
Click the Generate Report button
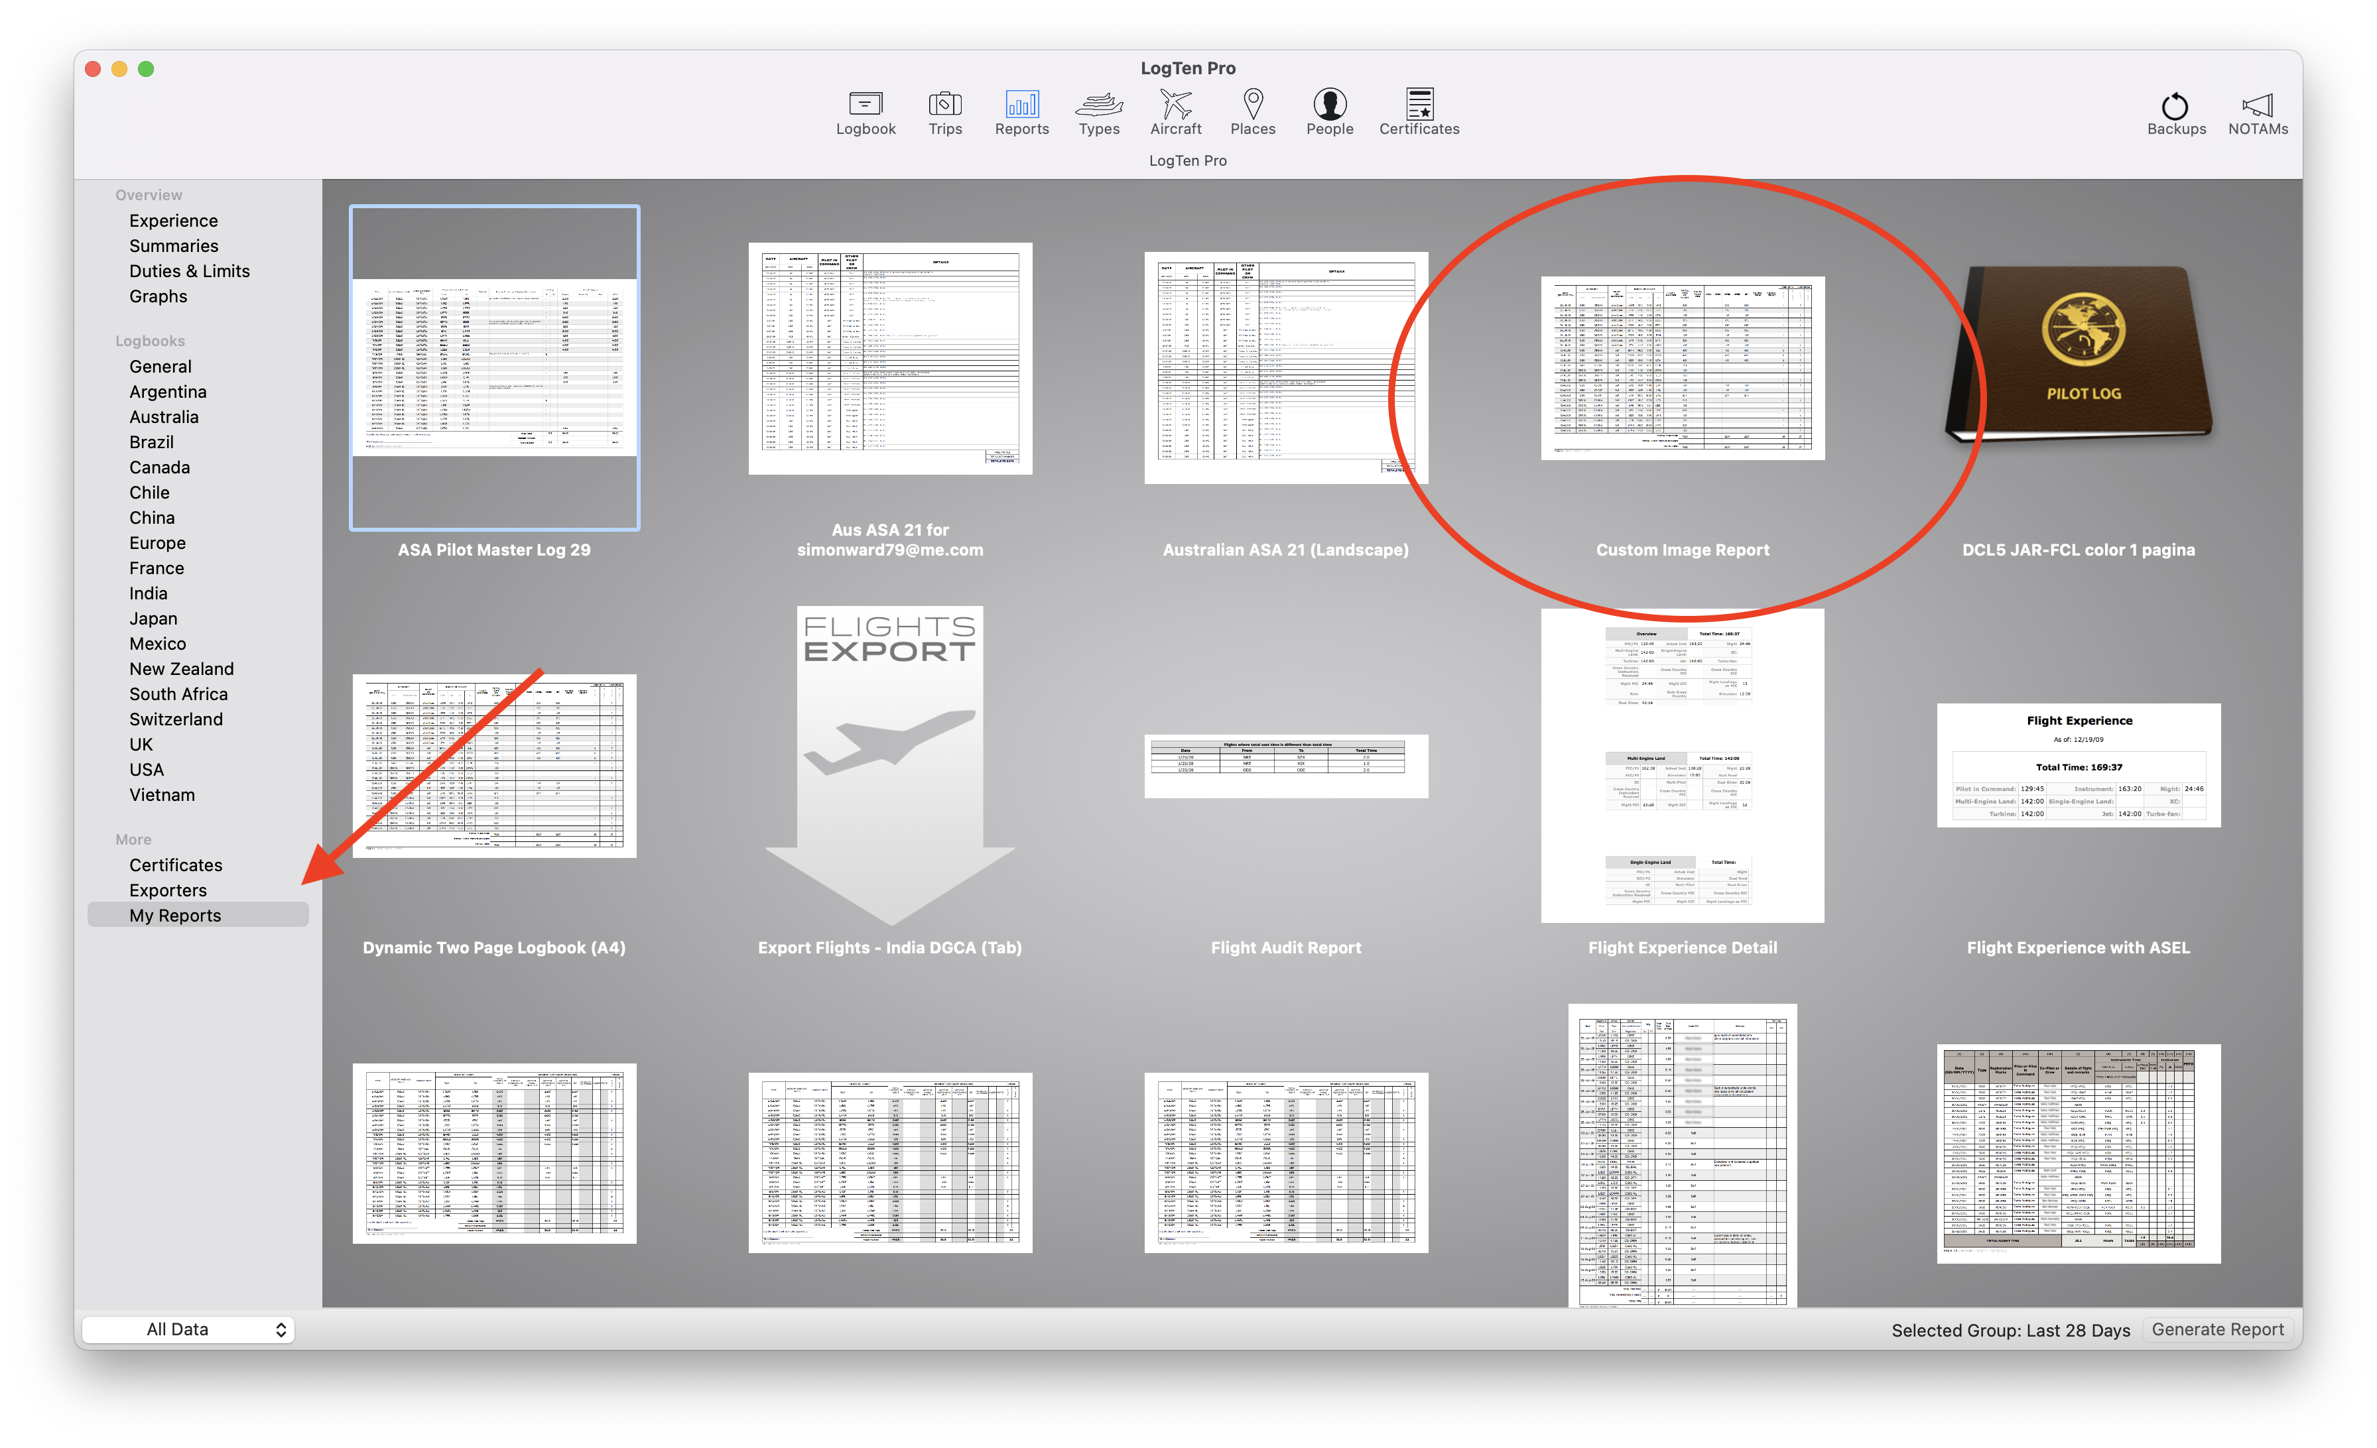coord(2217,1329)
